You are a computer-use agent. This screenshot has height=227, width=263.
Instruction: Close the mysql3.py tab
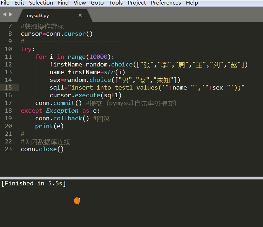(x=80, y=15)
